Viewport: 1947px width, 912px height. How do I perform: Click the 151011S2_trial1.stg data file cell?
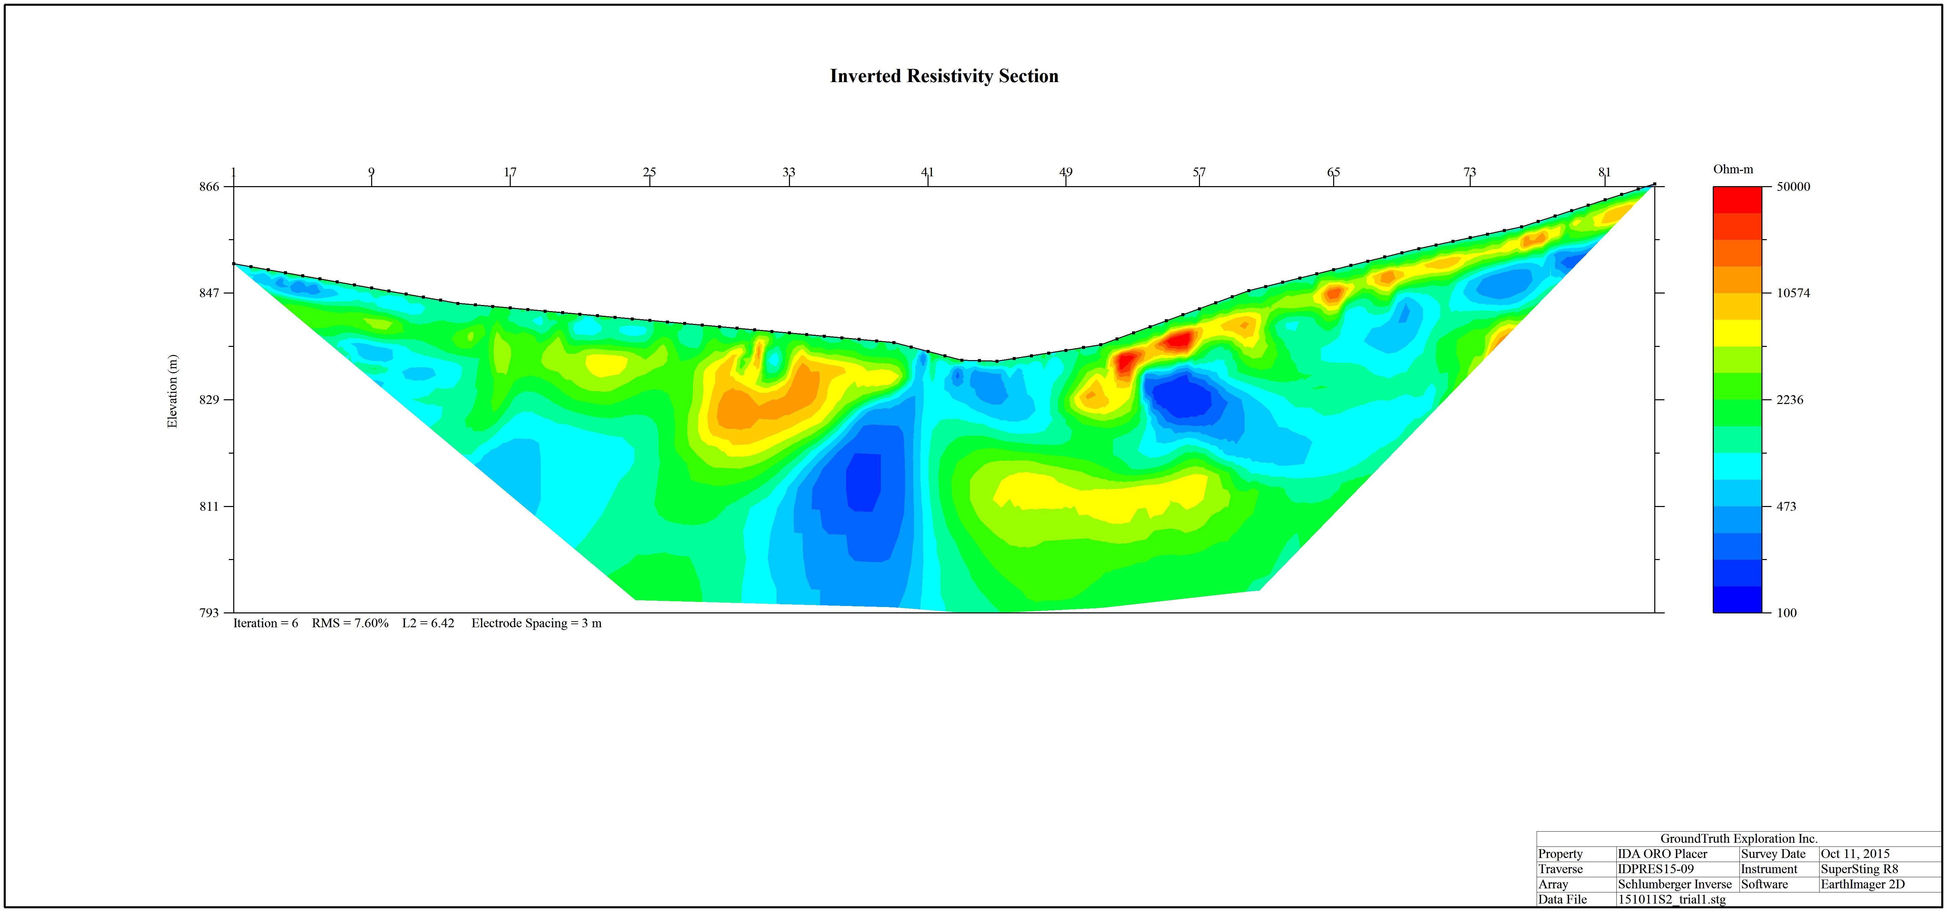(1672, 899)
